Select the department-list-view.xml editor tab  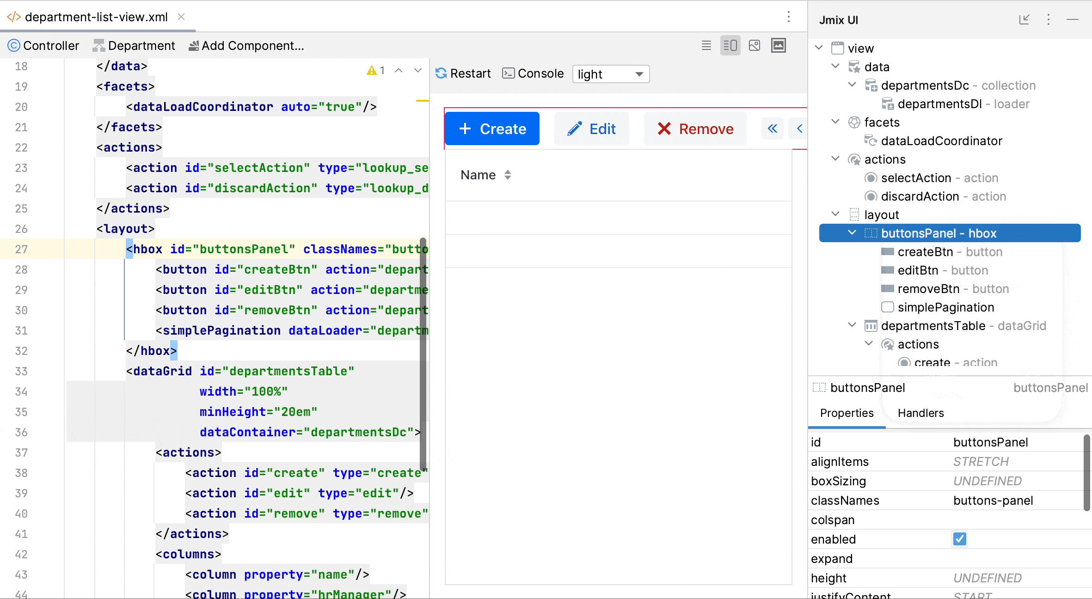click(96, 17)
